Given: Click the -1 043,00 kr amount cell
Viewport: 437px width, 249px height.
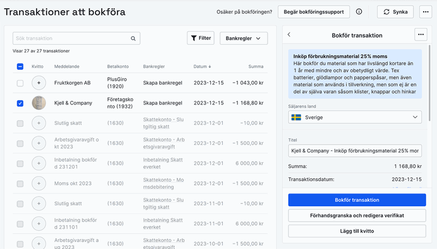Looking at the screenshot, I should point(248,82).
